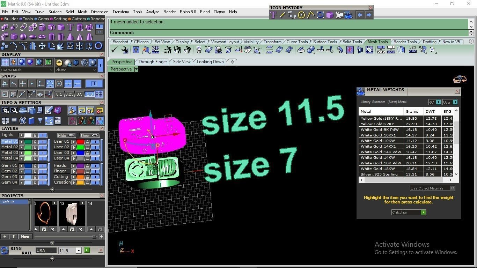The width and height of the screenshot is (477, 268).
Task: Click the Metal Weights scale icon
Action: point(361,91)
